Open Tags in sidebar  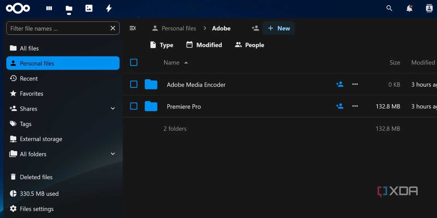coord(63,124)
